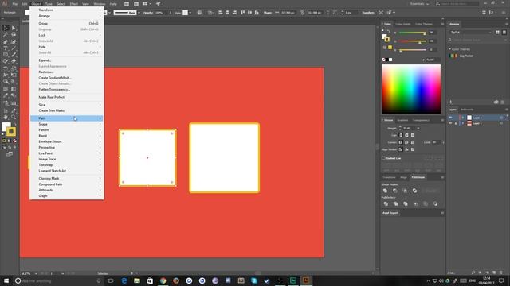
Task: Select the Rotate tool
Action: [x=6, y=68]
